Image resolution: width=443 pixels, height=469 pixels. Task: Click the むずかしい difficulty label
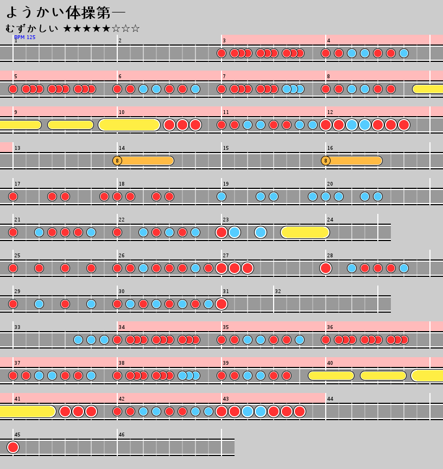pyautogui.click(x=32, y=28)
